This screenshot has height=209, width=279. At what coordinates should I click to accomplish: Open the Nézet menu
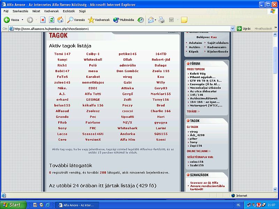point(36,11)
